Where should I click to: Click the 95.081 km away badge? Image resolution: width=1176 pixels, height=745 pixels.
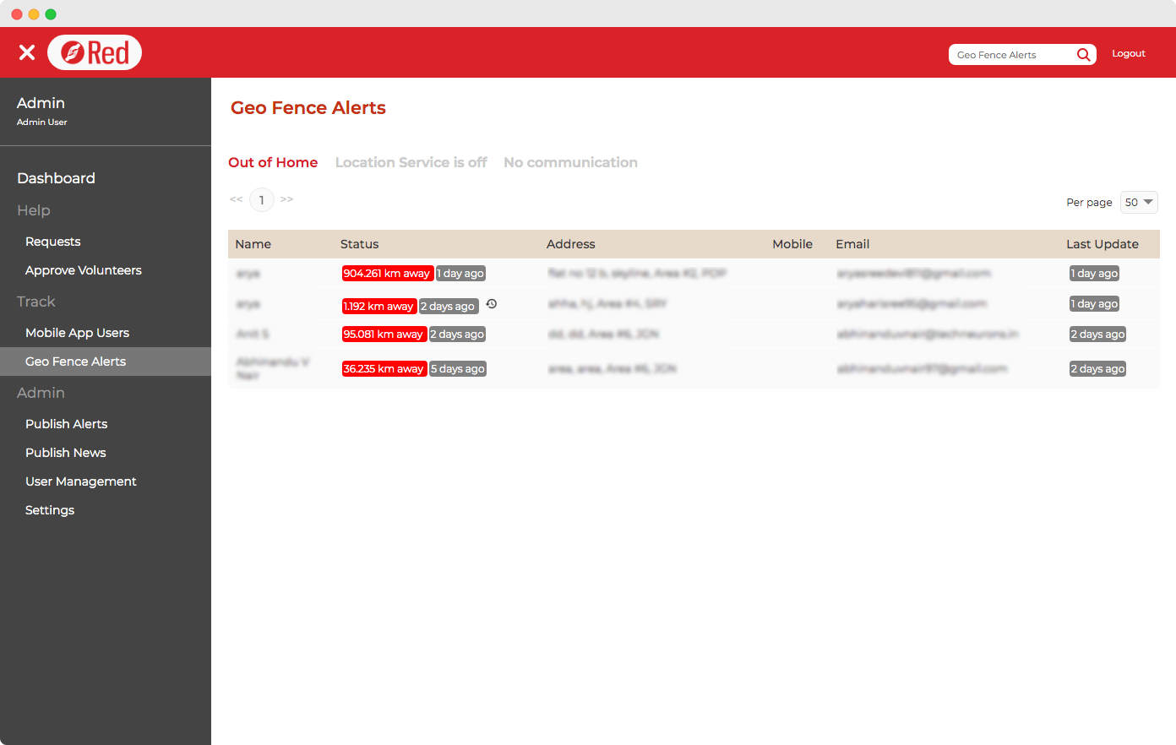(x=384, y=334)
